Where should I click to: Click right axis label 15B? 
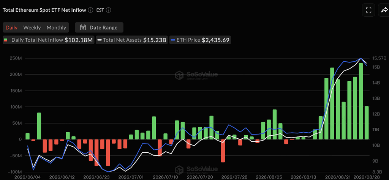click(376, 67)
